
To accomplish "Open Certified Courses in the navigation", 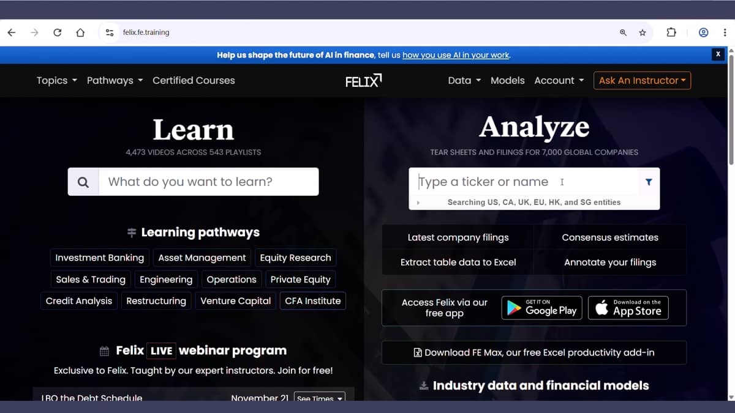I will [194, 80].
